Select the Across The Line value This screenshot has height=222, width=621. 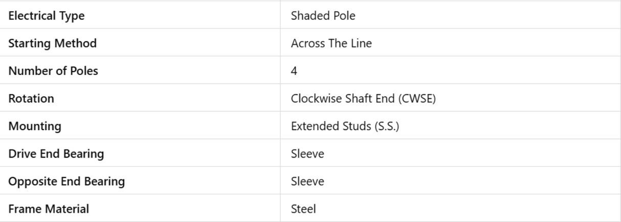click(331, 43)
